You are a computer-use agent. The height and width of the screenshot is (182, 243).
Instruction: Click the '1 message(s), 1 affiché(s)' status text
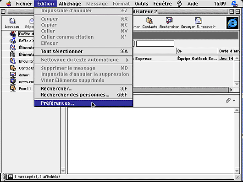[37, 177]
